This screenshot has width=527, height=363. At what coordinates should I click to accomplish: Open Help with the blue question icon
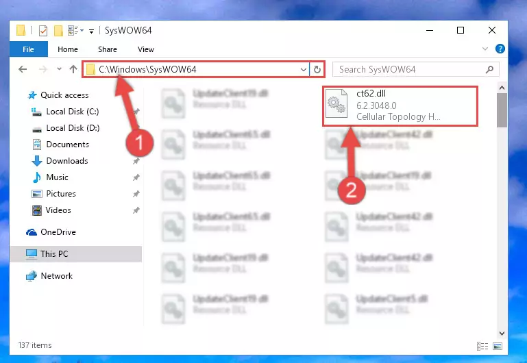500,49
